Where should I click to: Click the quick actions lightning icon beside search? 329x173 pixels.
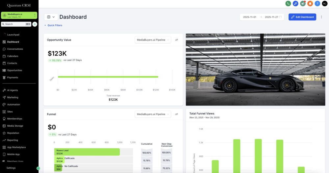click(x=35, y=24)
